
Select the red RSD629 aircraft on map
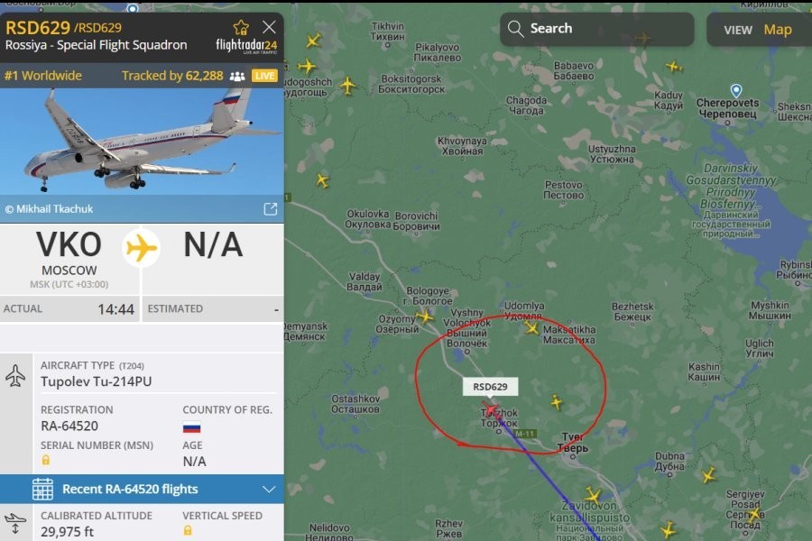[x=491, y=409]
